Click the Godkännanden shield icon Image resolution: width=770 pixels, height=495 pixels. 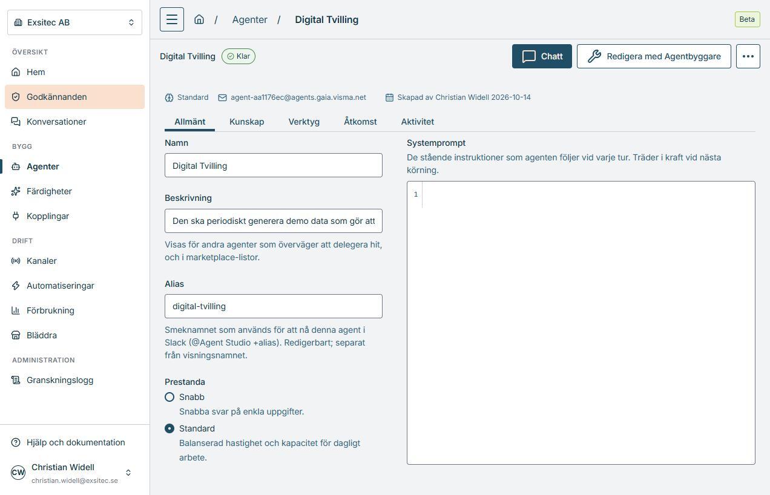(16, 97)
